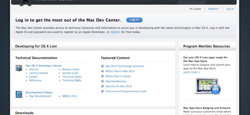250x115 pixels.
Task: Open Mac OS X Developer Library link
Action: [x=43, y=66]
